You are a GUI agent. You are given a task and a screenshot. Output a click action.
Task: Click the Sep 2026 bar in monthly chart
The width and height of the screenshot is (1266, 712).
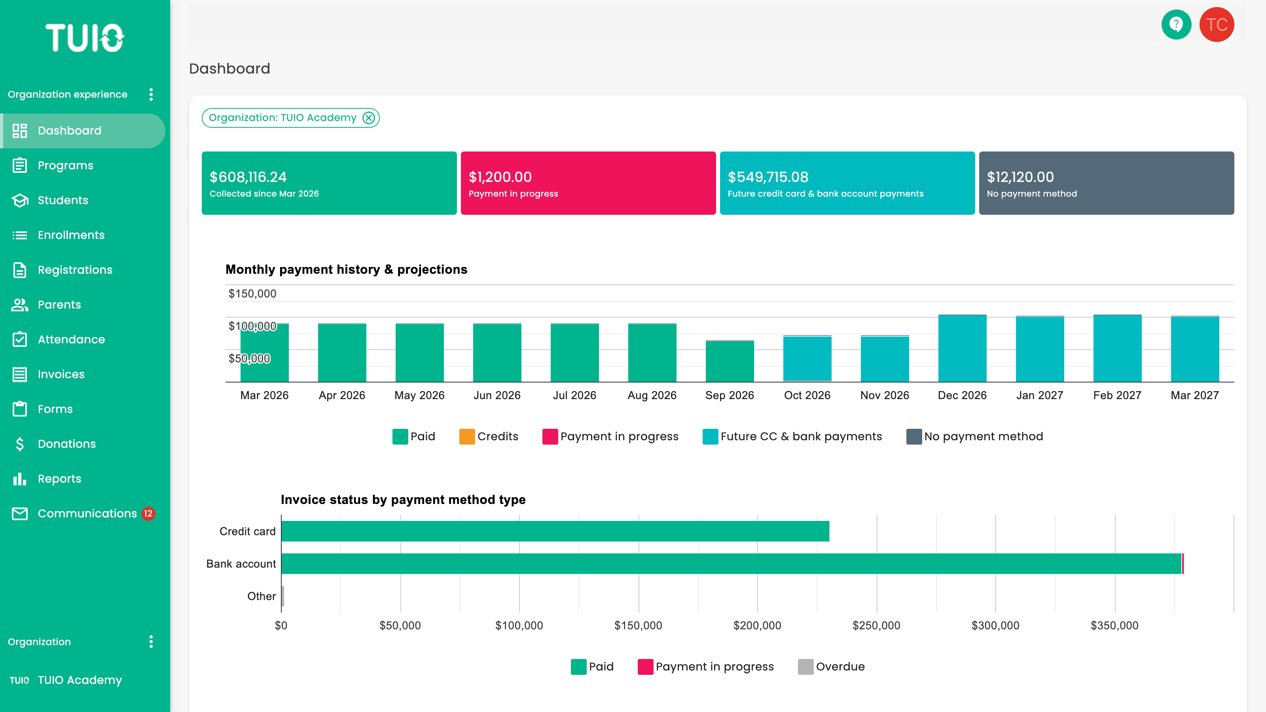point(730,361)
